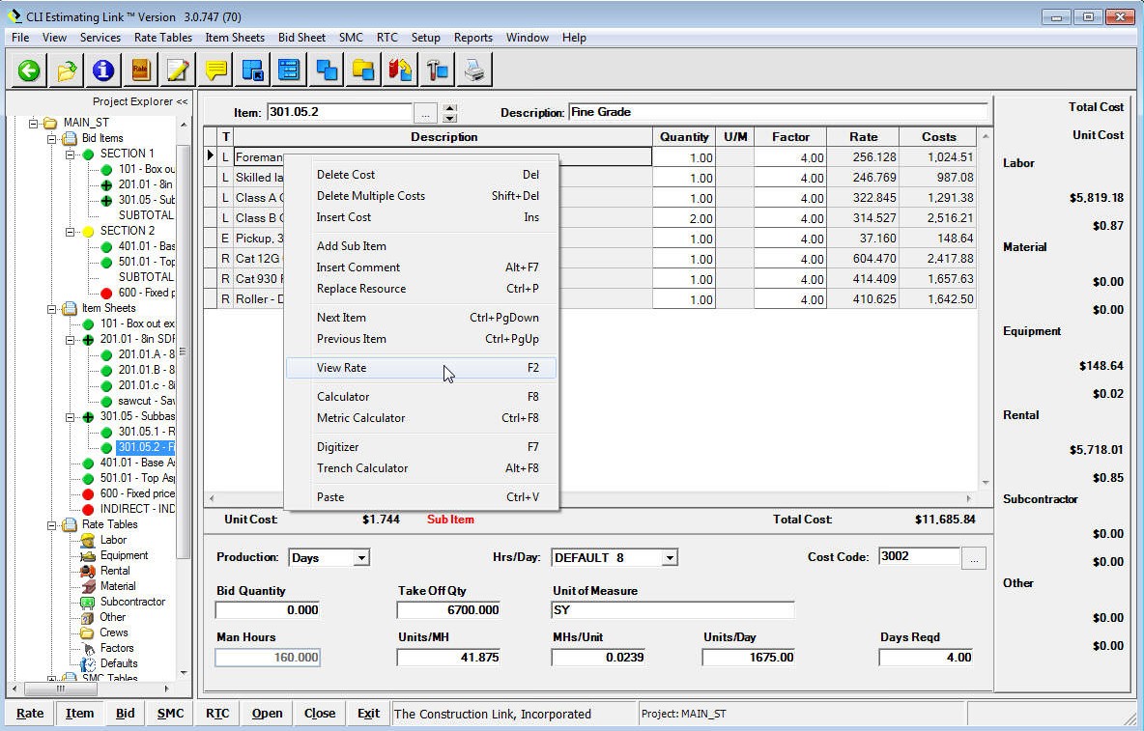The width and height of the screenshot is (1144, 731).
Task: Collapse the 201.01 item sheet node
Action: click(x=70, y=339)
